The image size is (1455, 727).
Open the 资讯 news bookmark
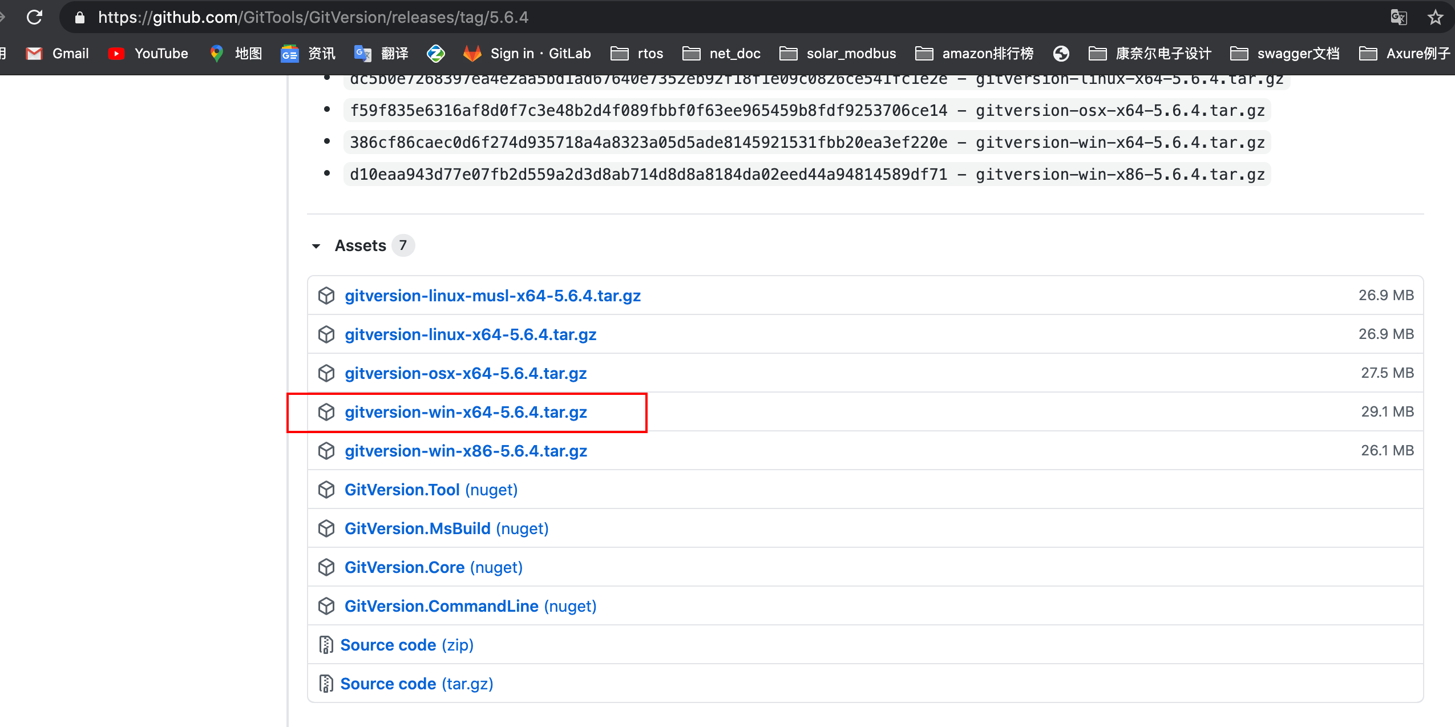(308, 54)
